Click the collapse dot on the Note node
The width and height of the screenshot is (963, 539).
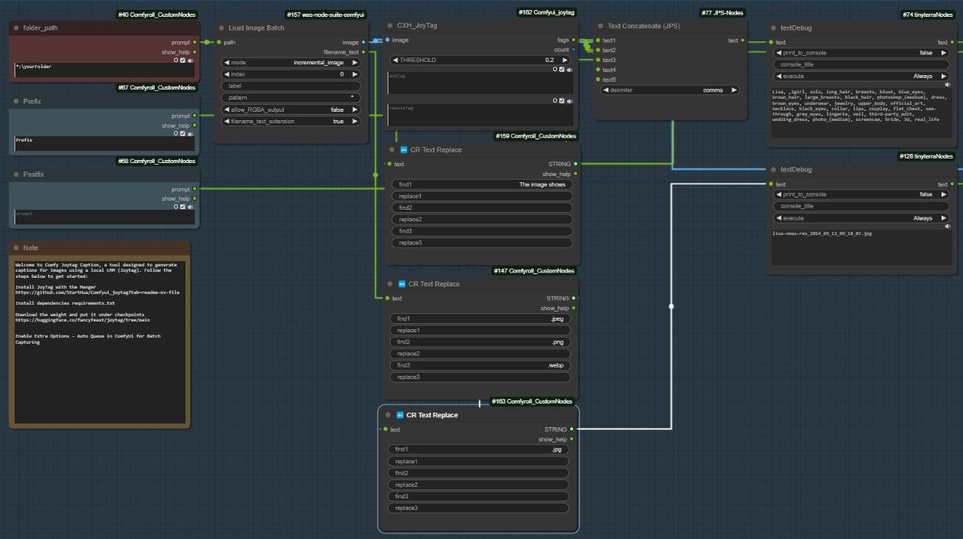pyautogui.click(x=15, y=248)
